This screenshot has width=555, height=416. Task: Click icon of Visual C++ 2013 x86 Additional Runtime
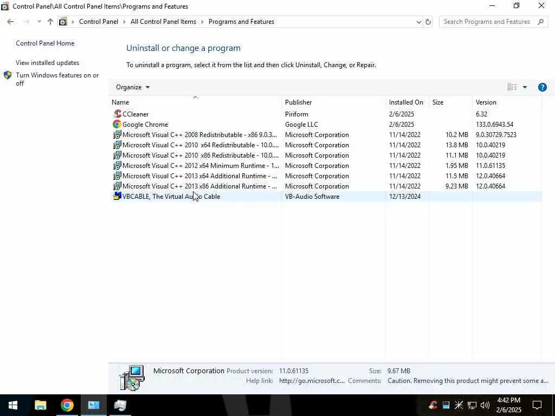pyautogui.click(x=117, y=186)
